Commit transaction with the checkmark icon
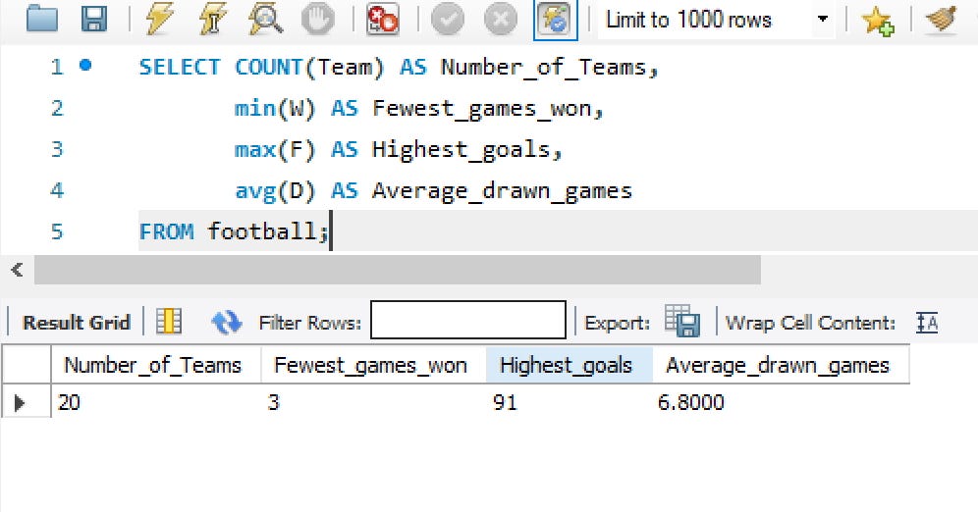 point(448,20)
